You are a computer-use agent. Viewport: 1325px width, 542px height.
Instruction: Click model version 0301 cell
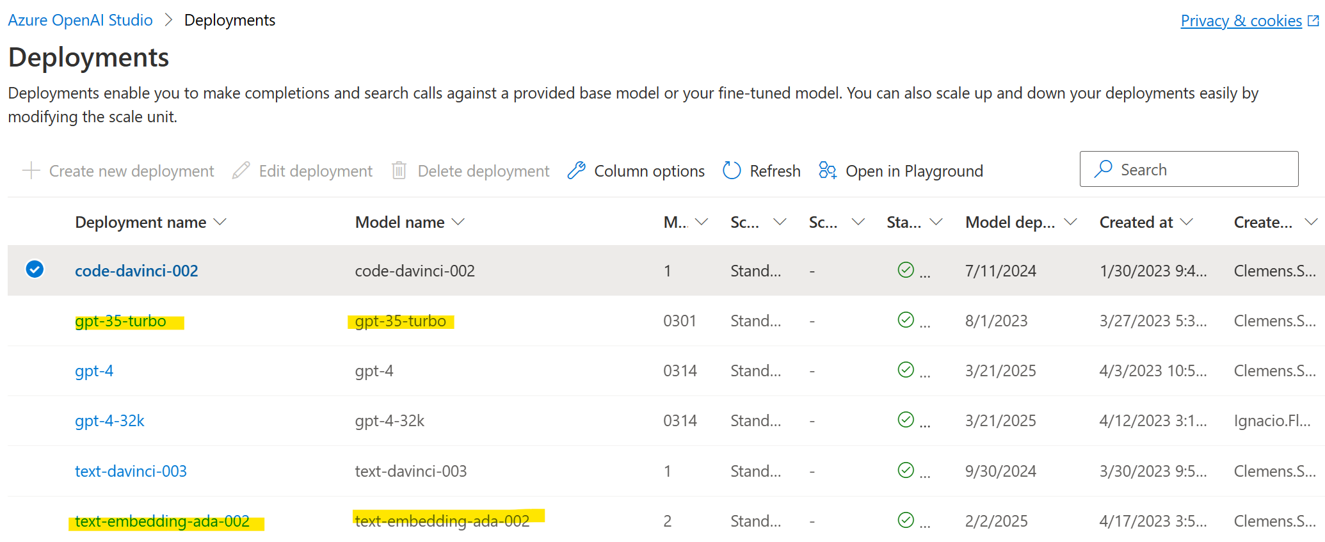click(680, 321)
